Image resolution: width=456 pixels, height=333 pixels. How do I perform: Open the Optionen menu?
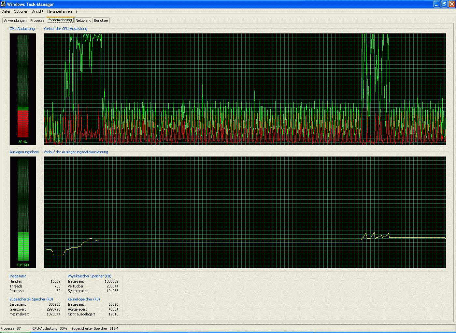pos(21,11)
